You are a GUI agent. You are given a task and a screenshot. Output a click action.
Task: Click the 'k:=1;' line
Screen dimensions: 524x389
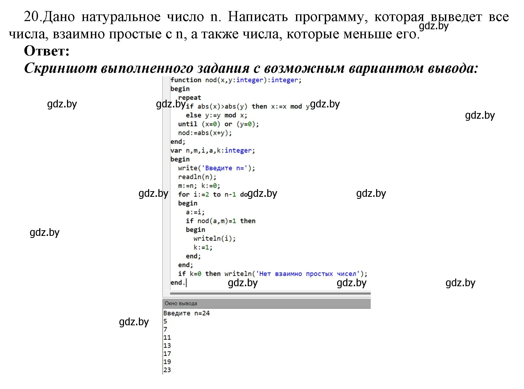[203, 247]
